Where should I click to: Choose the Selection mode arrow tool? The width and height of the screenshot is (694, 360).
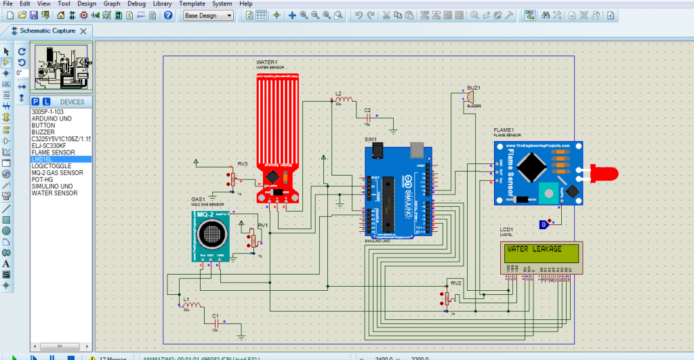(6, 52)
